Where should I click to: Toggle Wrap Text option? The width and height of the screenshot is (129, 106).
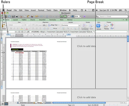[x=54, y=25]
